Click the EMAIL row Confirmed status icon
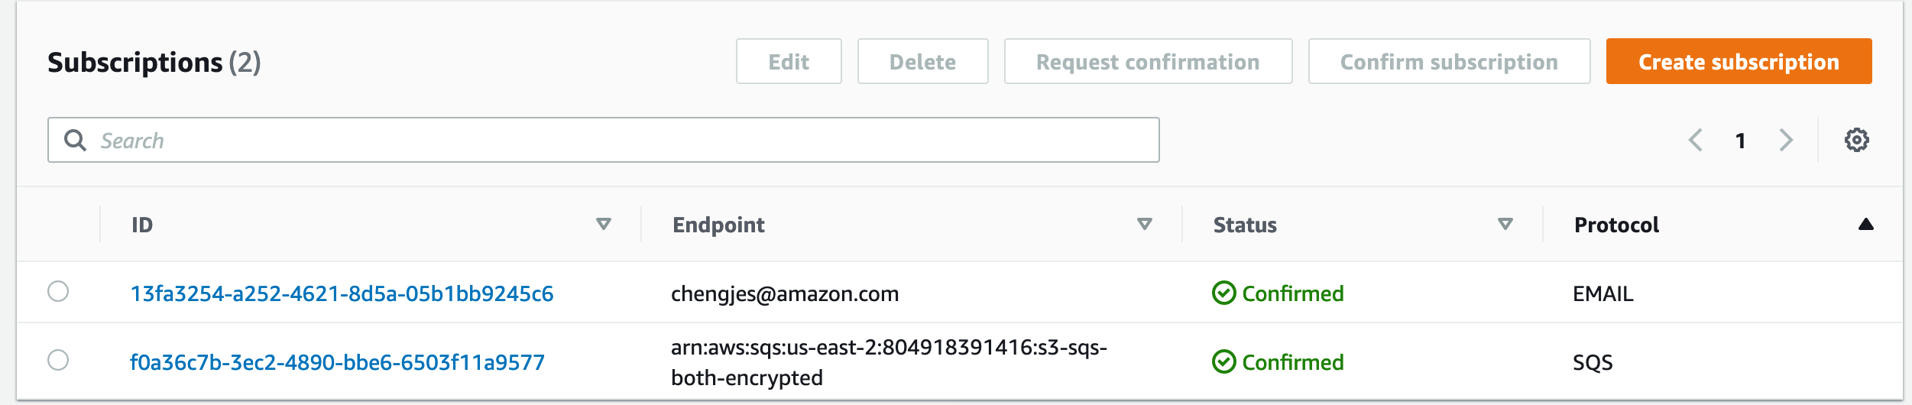 [1223, 293]
